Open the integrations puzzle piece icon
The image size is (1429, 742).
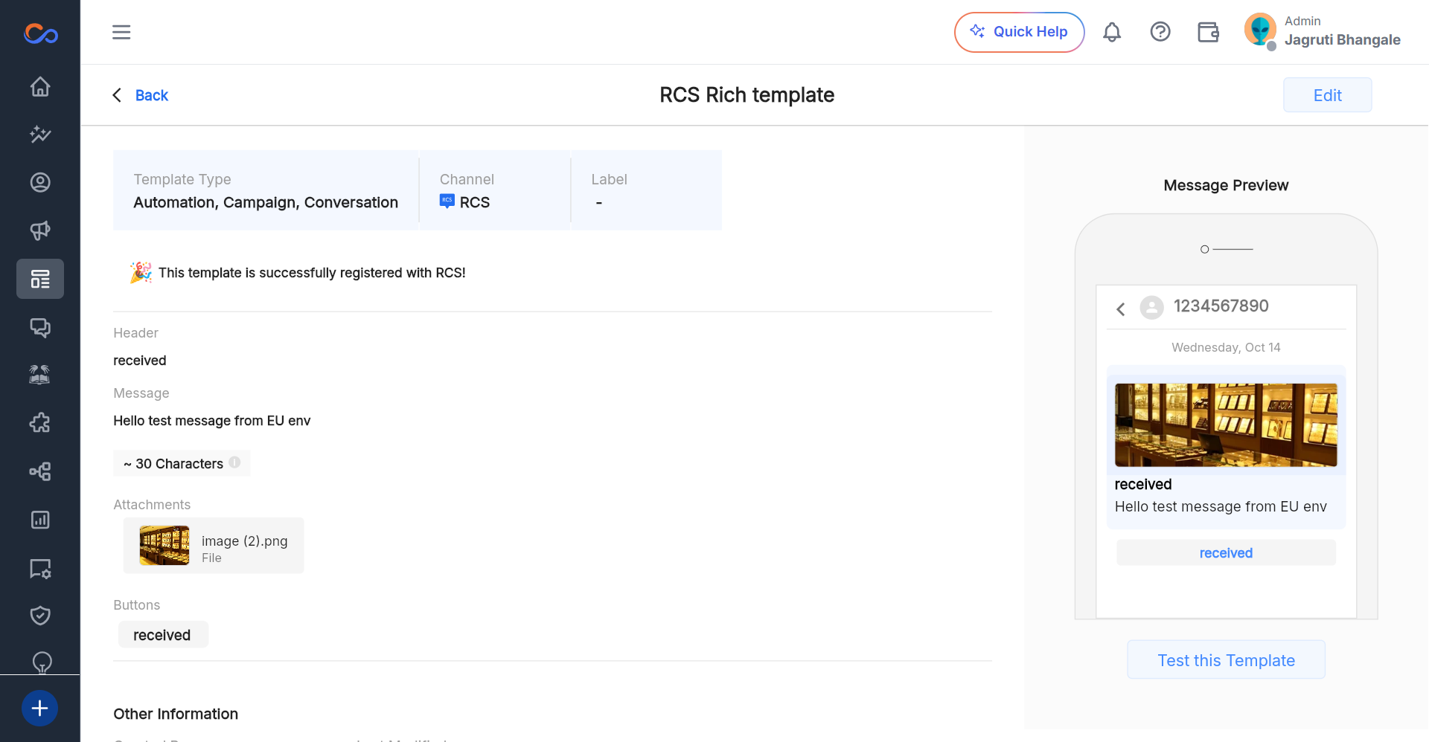pyautogui.click(x=40, y=423)
